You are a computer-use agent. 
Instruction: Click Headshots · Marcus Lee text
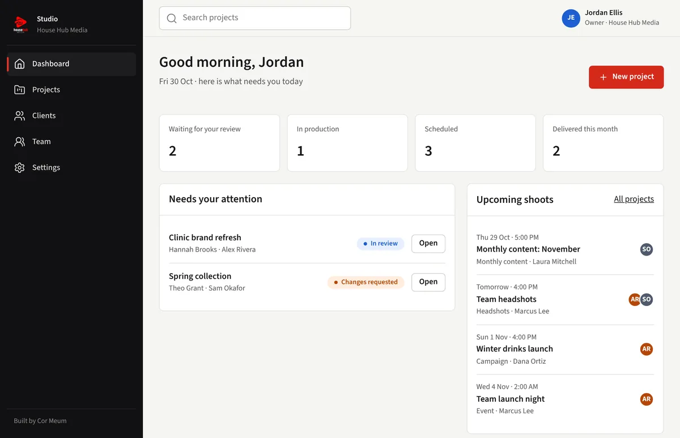pyautogui.click(x=513, y=311)
